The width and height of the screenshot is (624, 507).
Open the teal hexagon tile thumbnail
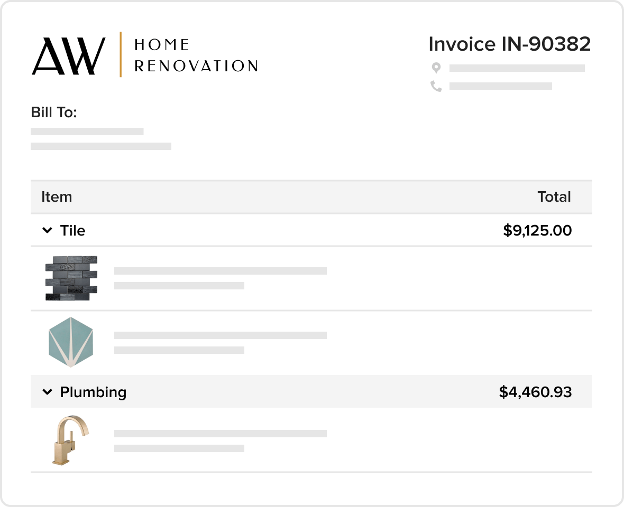pos(71,342)
